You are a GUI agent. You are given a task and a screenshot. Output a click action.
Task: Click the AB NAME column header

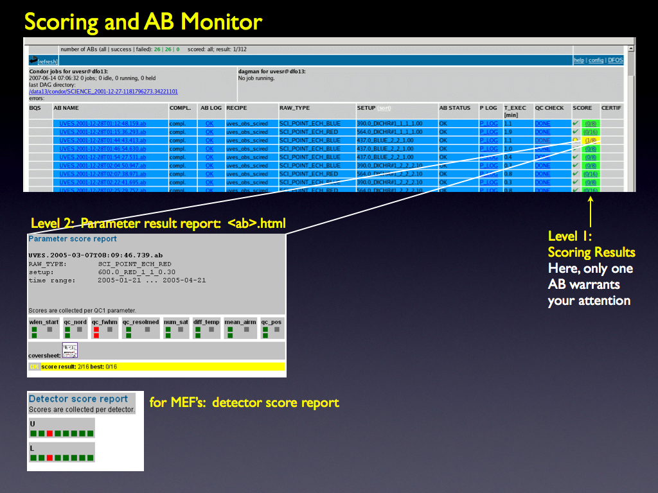pos(66,108)
